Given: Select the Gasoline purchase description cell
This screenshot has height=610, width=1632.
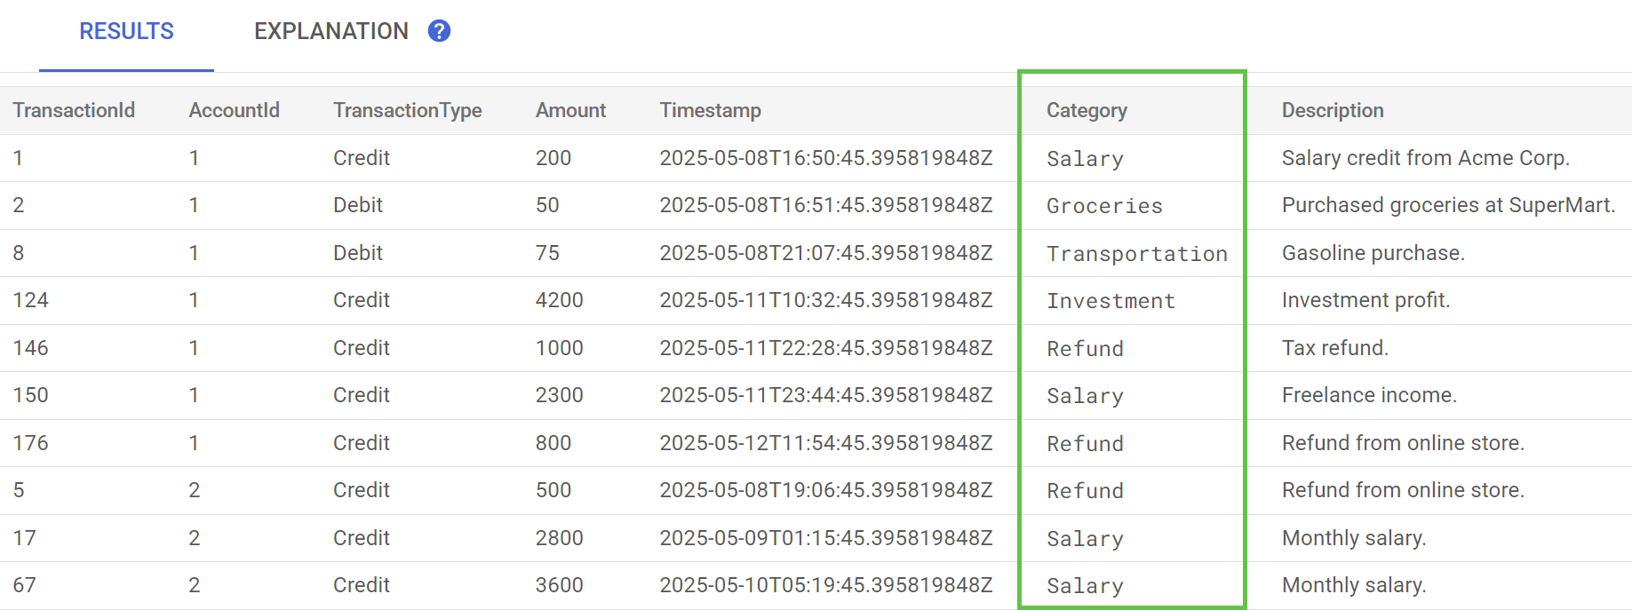Looking at the screenshot, I should [x=1373, y=253].
